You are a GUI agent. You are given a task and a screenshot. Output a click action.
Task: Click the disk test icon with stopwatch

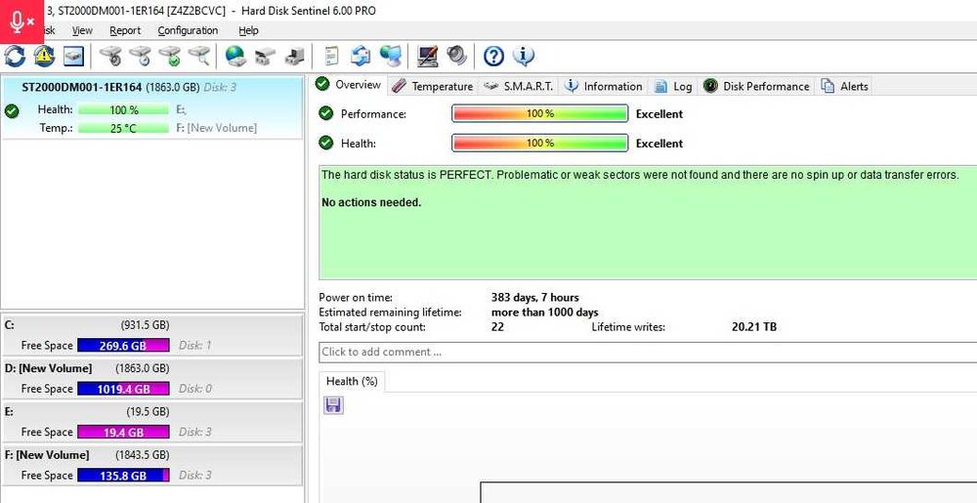(x=111, y=56)
